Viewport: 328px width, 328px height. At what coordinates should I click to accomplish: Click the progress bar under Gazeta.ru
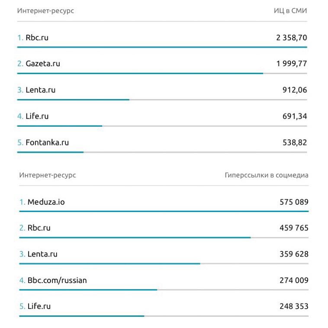[x=140, y=74]
